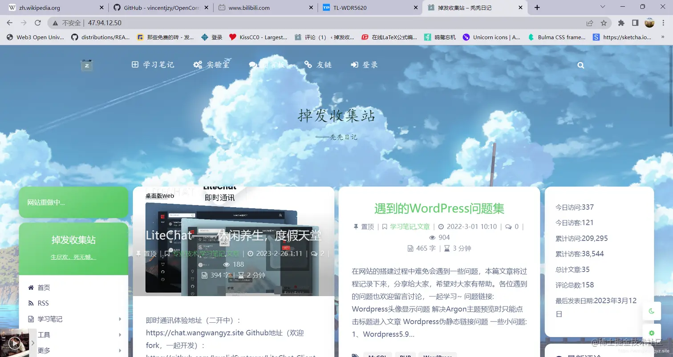
Task: Open the Chrome three-dot menu
Action: (x=664, y=23)
